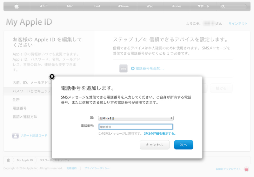
Task: Open the iPad navigation tab
Action: pos(150,6)
